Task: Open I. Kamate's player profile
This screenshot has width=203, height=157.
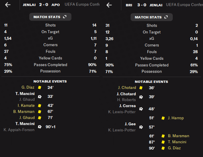Action: [27, 106]
